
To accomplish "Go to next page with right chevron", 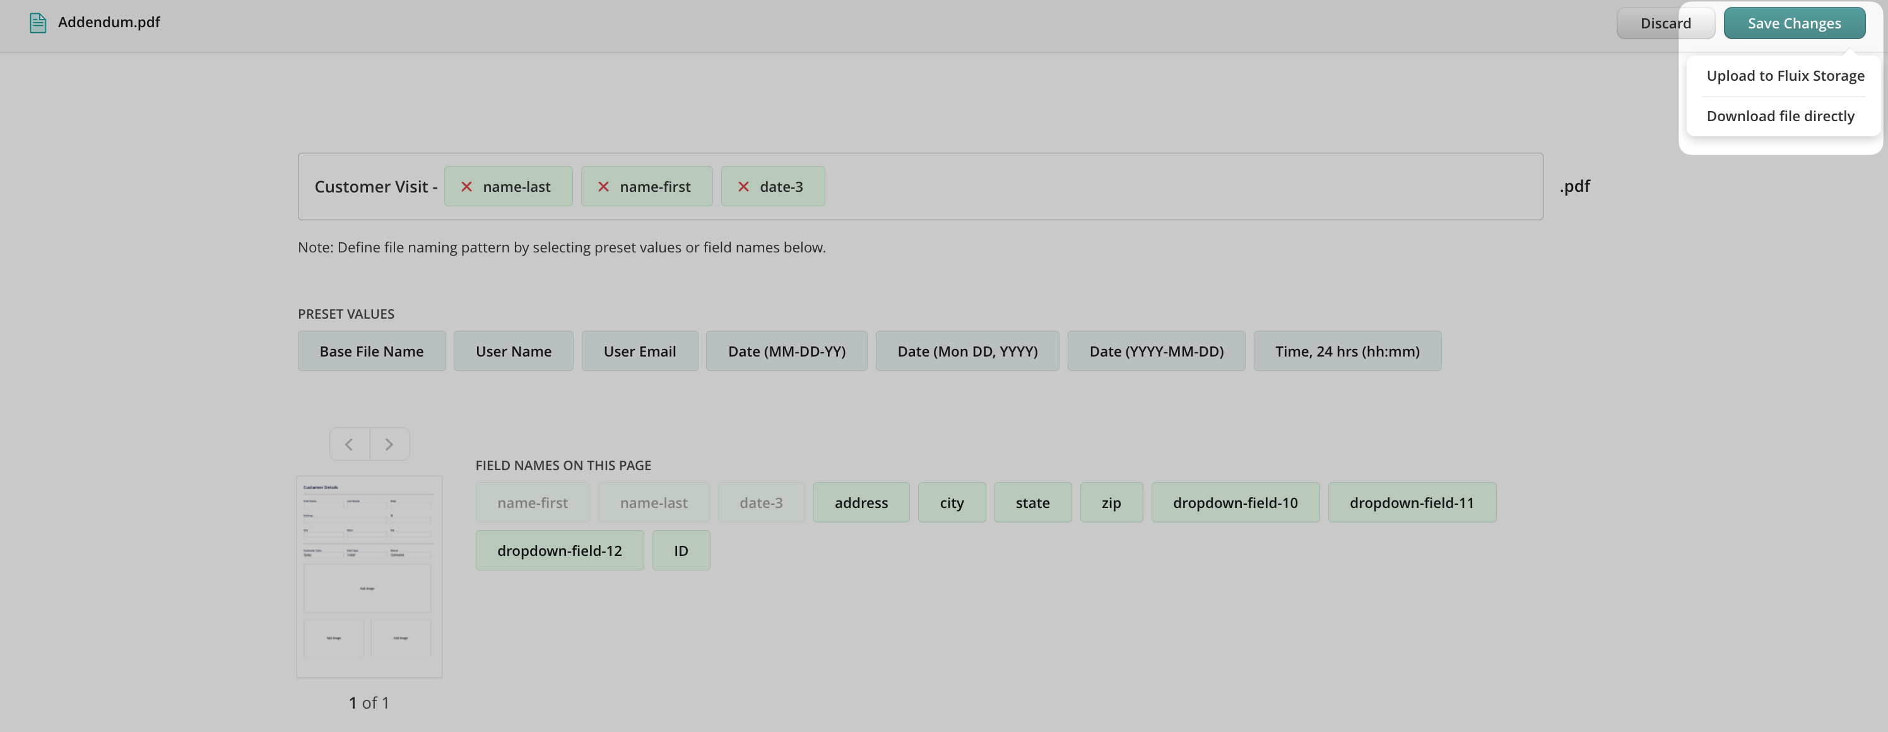I will coord(389,444).
